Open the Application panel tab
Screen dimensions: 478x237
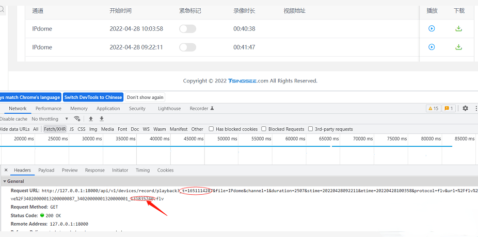[x=108, y=109]
